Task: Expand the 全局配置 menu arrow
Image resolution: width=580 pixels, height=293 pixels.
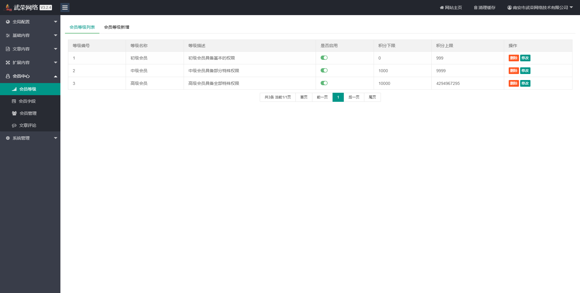Action: pos(56,22)
